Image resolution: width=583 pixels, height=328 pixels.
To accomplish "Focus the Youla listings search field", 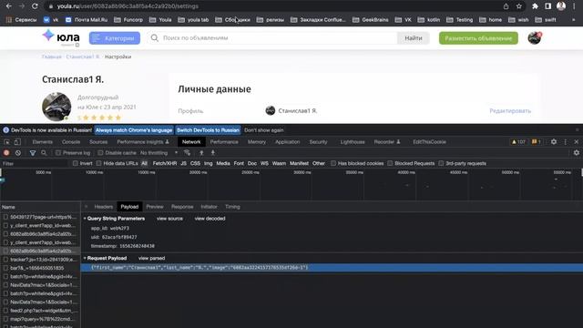I will [x=273, y=38].
